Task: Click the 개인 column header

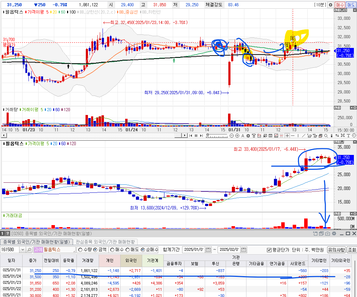Action: tap(109, 261)
